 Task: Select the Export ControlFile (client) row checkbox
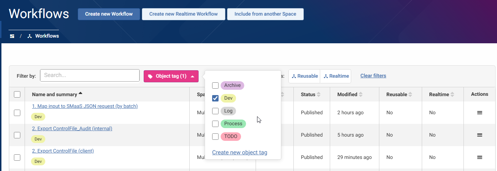[x=17, y=157]
